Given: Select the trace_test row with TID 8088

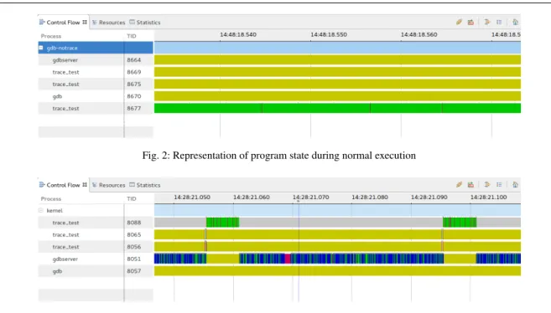Looking at the screenshot, I should 96,223.
